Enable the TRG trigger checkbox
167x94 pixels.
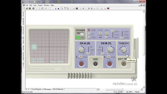[x=89, y=37]
